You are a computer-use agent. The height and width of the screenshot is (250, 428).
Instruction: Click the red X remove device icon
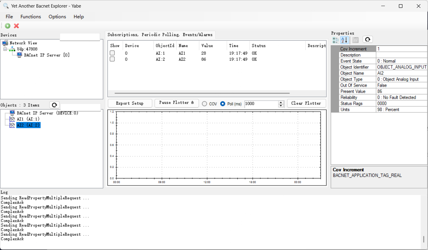click(16, 26)
